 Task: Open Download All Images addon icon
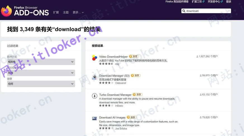[x=94, y=119]
